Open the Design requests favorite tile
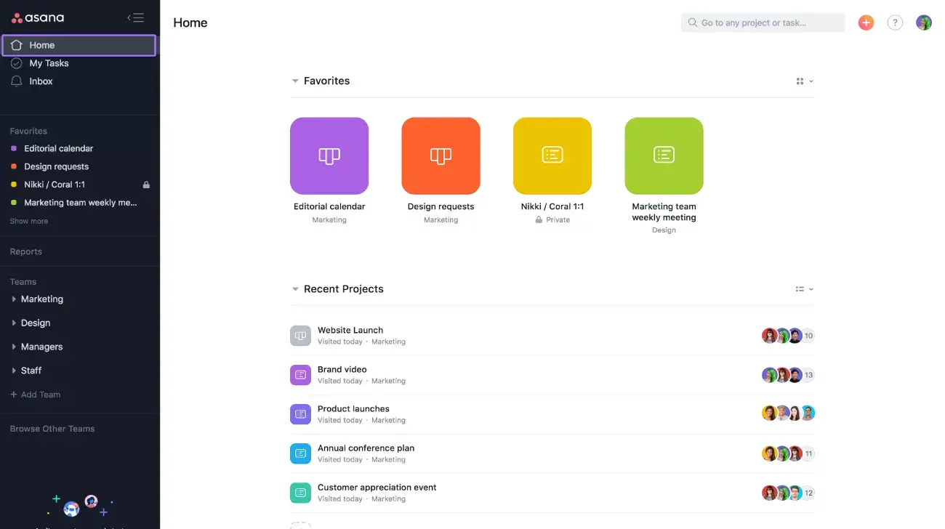This screenshot has width=945, height=529. pos(441,156)
